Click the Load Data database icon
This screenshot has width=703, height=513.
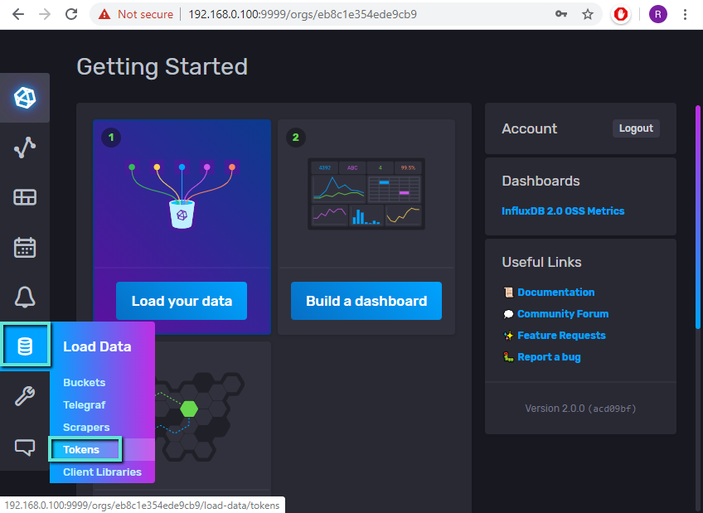25,346
